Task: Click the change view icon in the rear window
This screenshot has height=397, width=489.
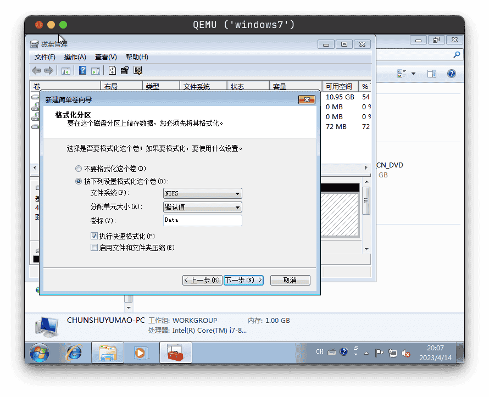Action: [x=402, y=74]
